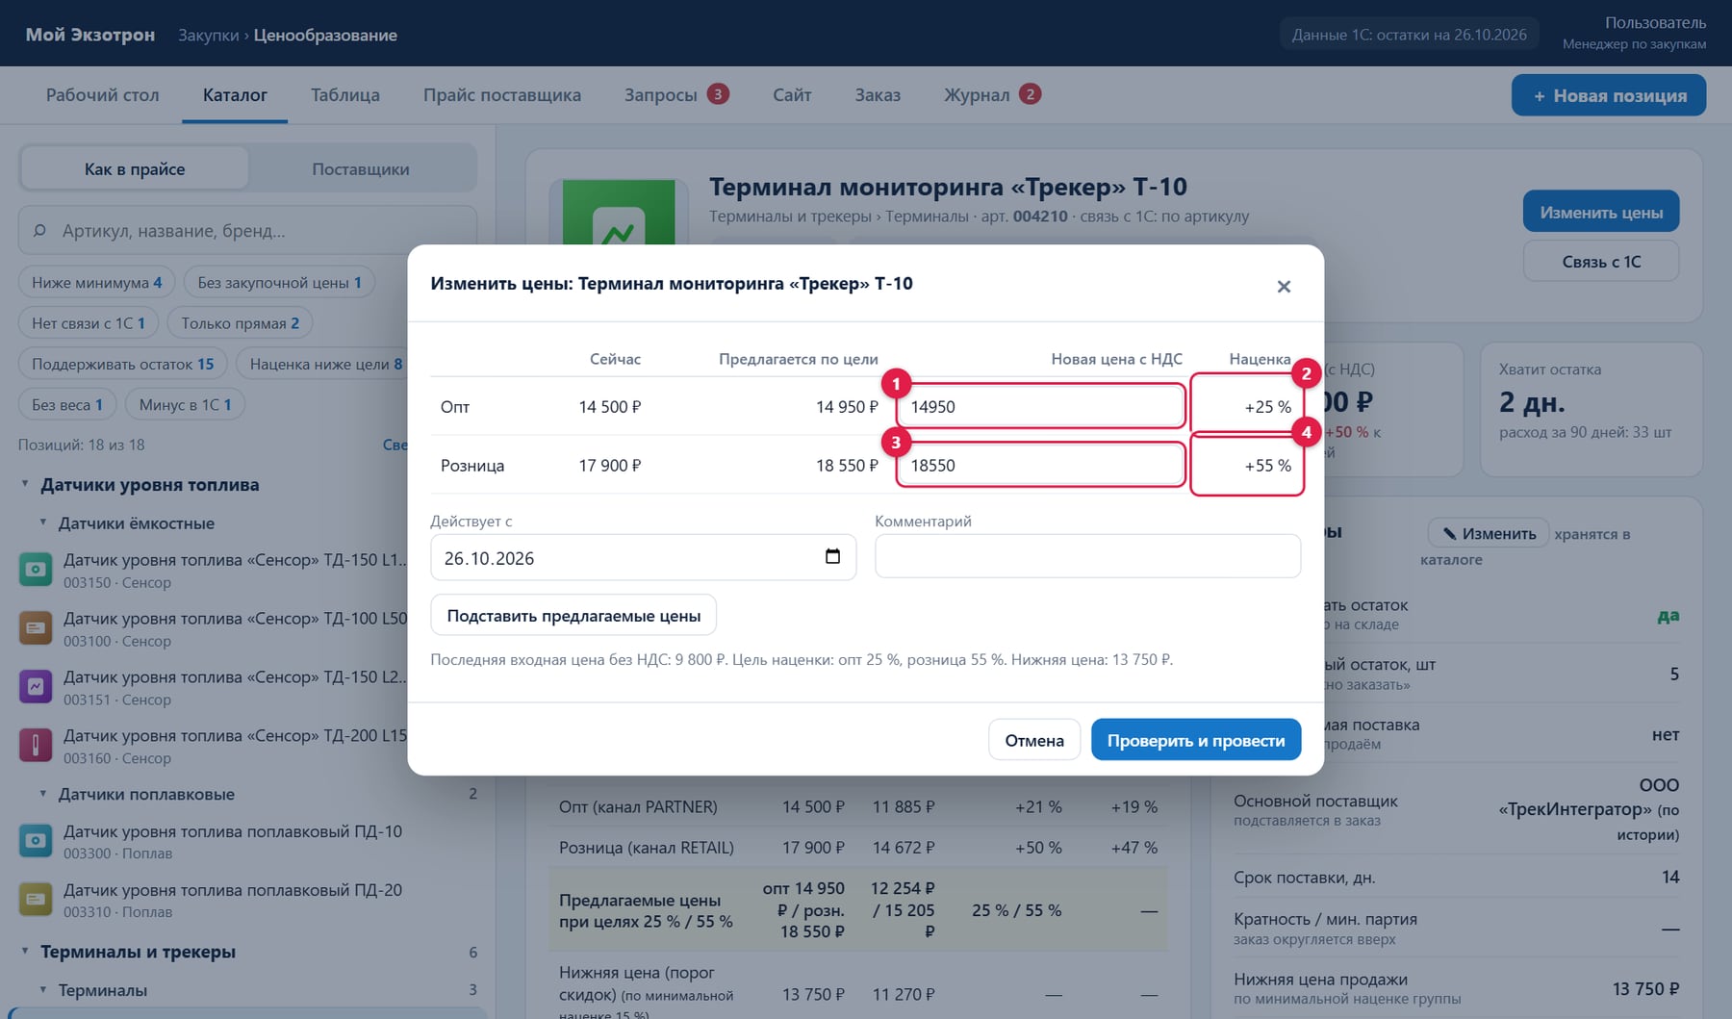Click Подставить предлагаемые цены button
The width and height of the screenshot is (1732, 1019).
[573, 615]
